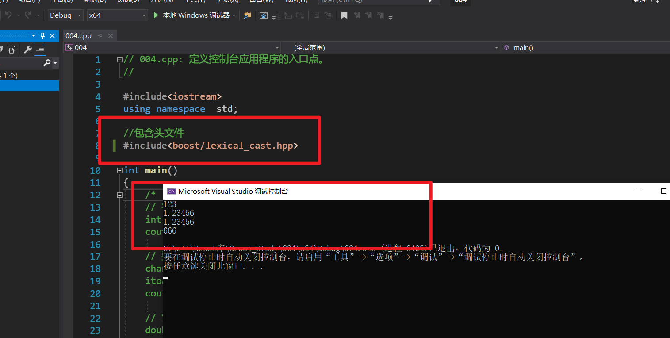Open the x64 platform dropdown

[117, 15]
